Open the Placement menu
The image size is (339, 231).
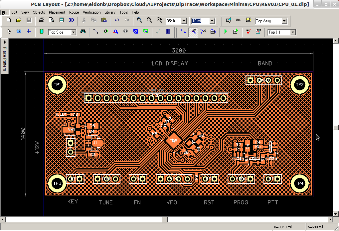coord(57,12)
